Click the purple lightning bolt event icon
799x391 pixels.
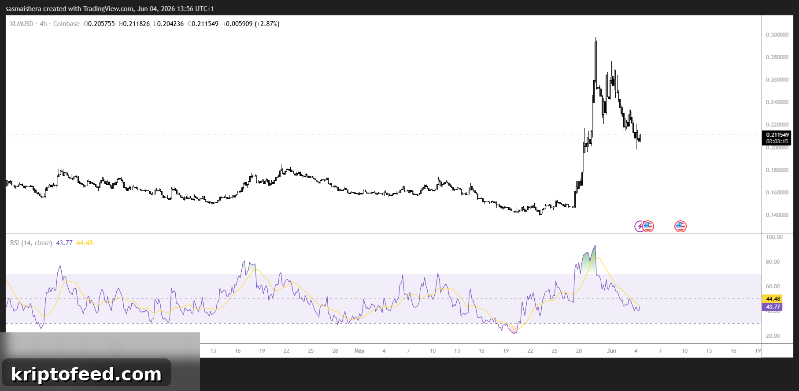coord(639,227)
